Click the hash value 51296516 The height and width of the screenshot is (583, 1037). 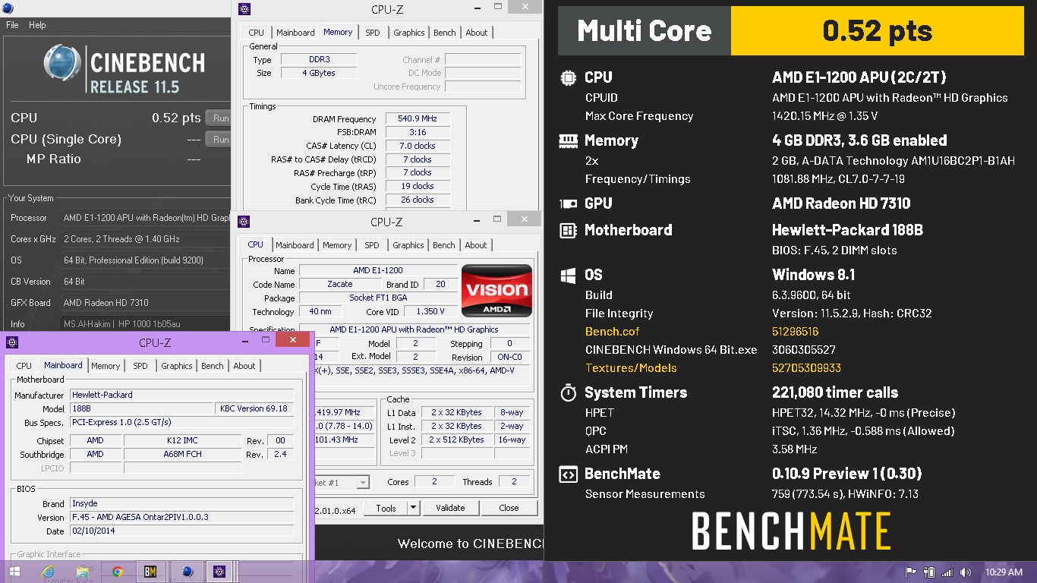[x=795, y=332]
